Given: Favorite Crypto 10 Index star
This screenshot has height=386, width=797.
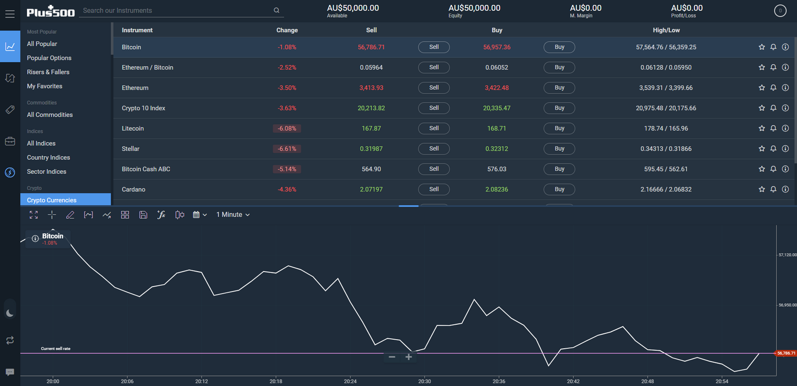Looking at the screenshot, I should tap(762, 108).
